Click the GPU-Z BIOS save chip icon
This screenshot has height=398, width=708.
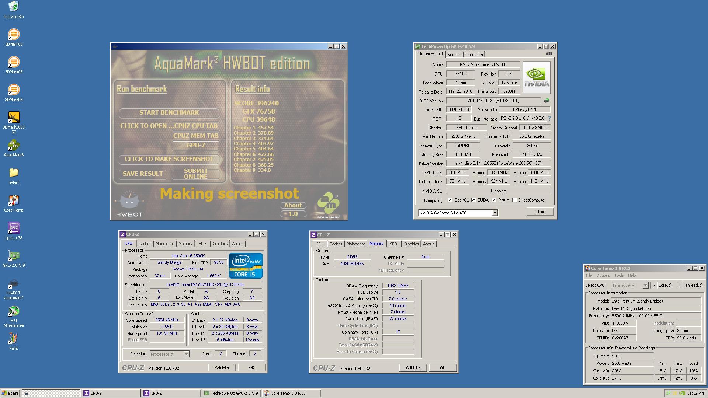[546, 100]
